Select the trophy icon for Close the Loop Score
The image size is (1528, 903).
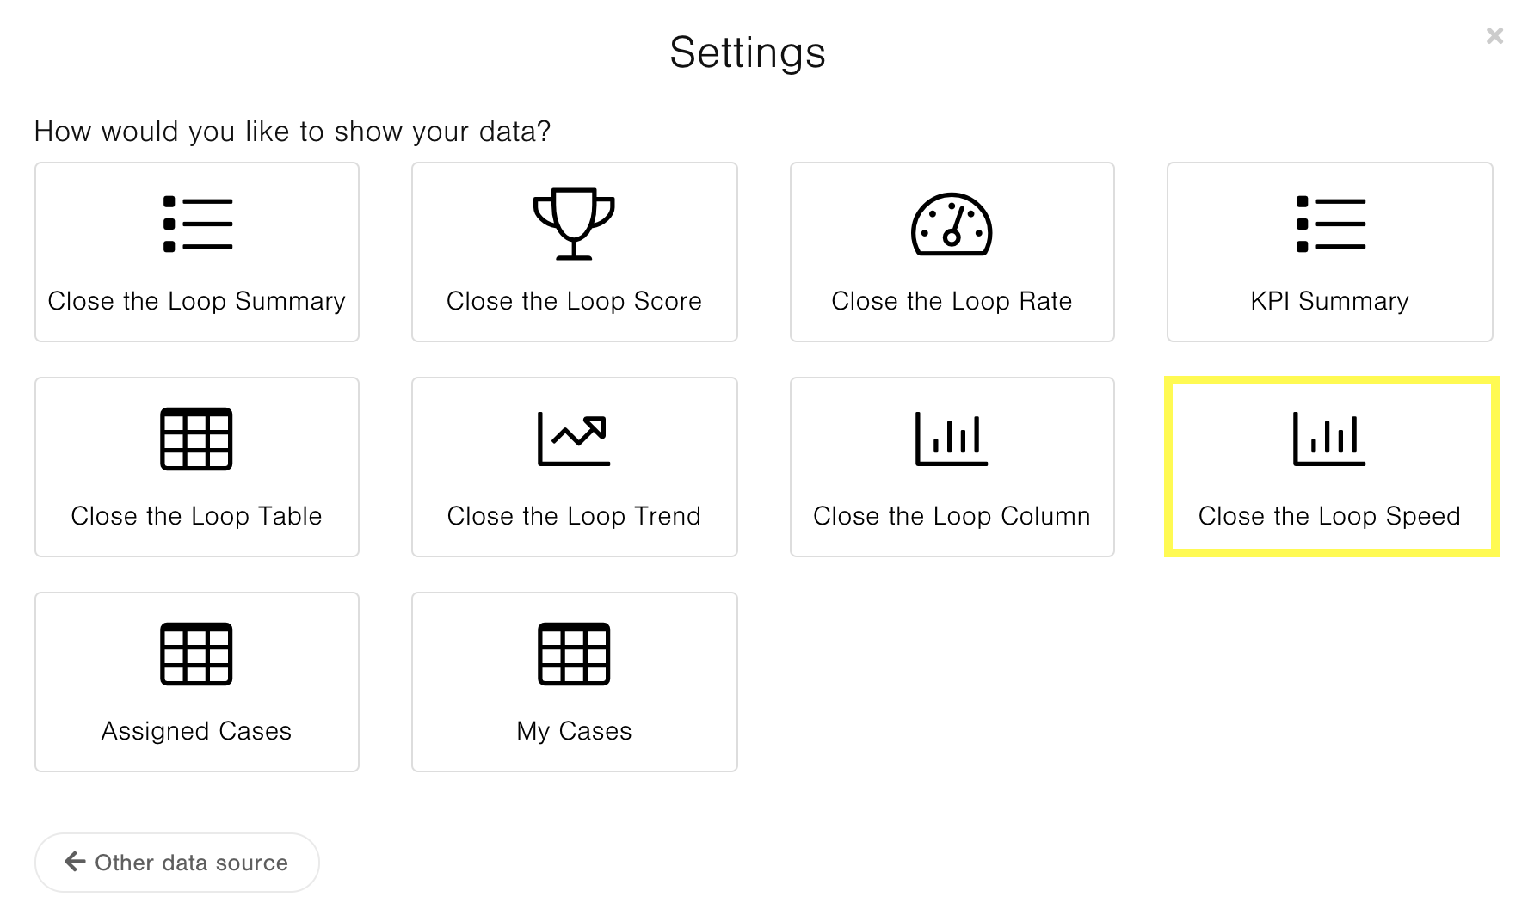coord(574,224)
